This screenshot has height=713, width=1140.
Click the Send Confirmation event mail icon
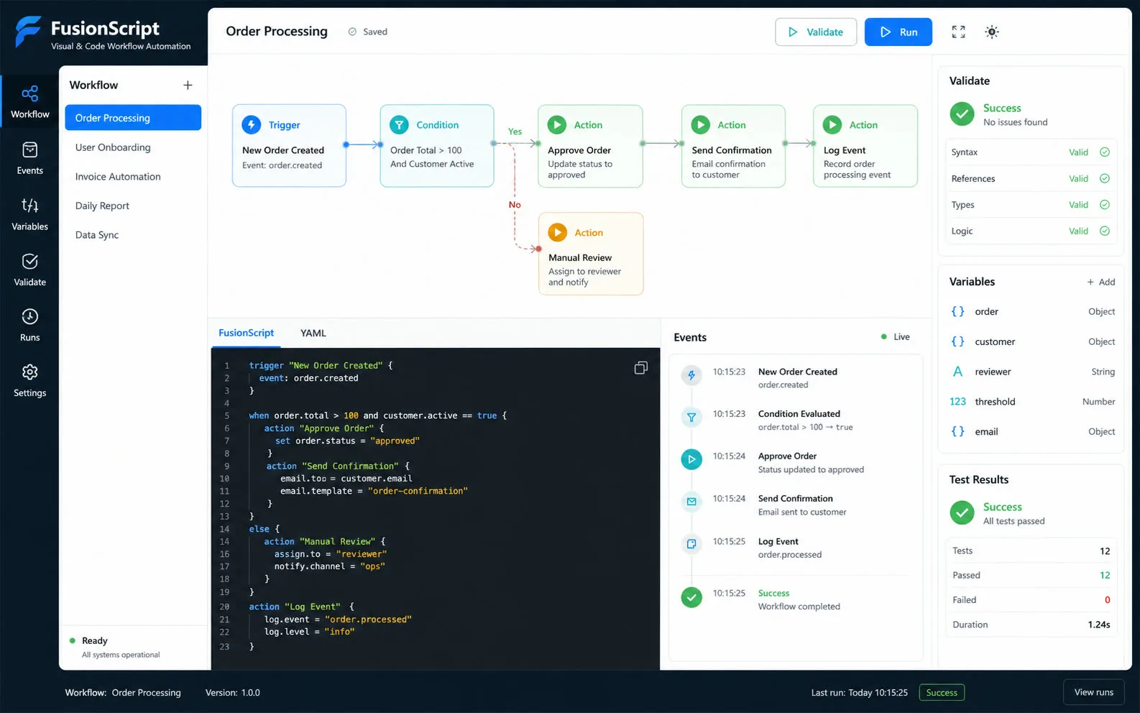pos(691,502)
